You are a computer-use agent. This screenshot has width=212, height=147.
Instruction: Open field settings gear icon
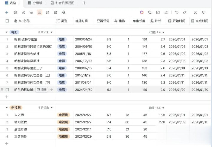tap(15, 12)
